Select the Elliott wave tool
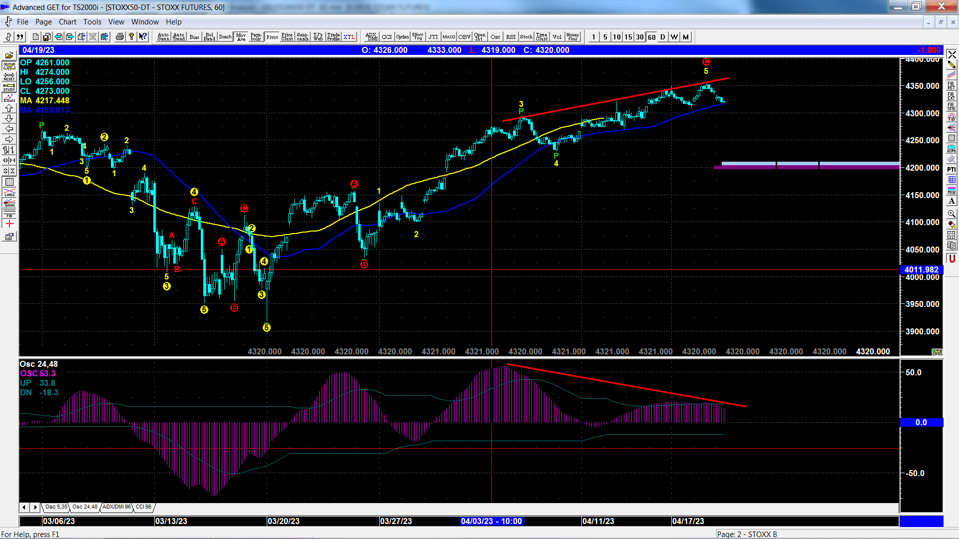Image resolution: width=959 pixels, height=539 pixels. tap(9, 98)
